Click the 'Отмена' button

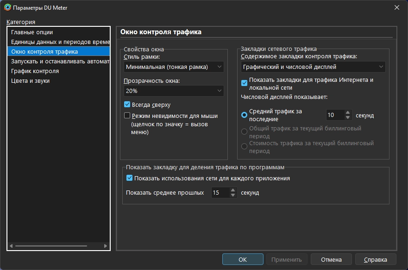331,259
